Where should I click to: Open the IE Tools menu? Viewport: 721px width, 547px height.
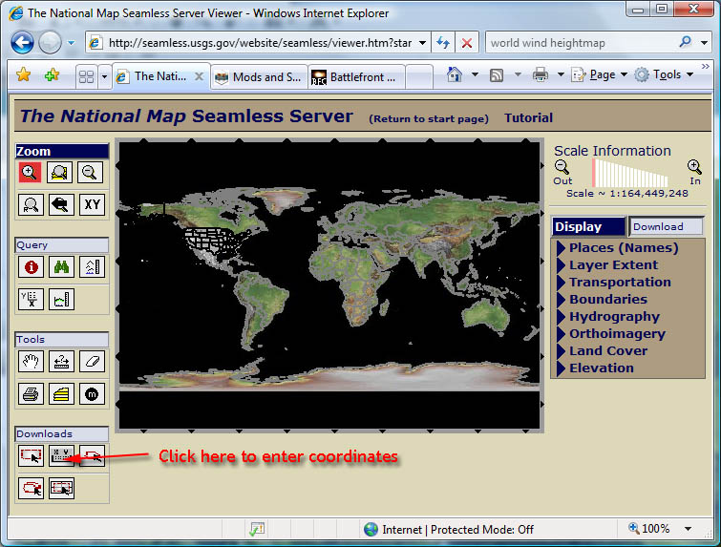point(664,74)
